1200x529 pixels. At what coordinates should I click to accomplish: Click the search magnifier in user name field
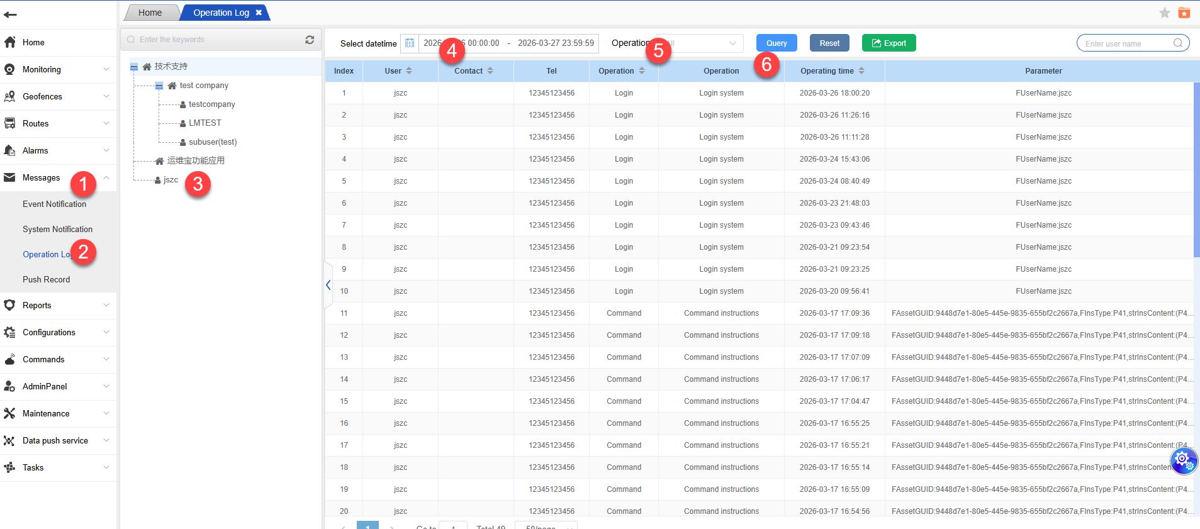1177,43
